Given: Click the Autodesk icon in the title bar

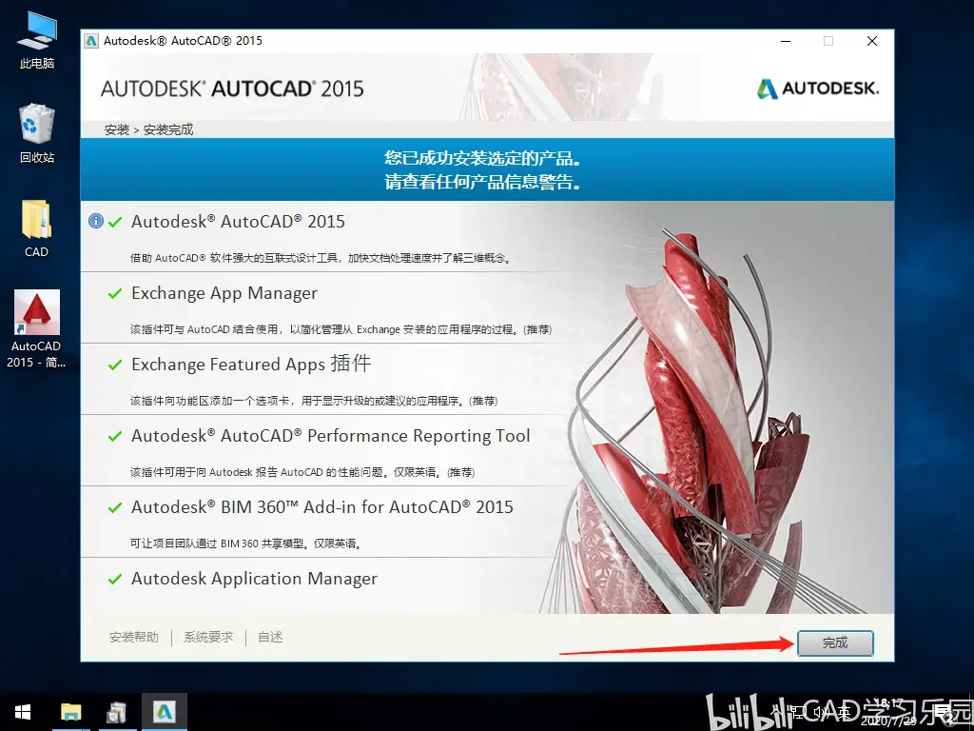Looking at the screenshot, I should pyautogui.click(x=91, y=41).
